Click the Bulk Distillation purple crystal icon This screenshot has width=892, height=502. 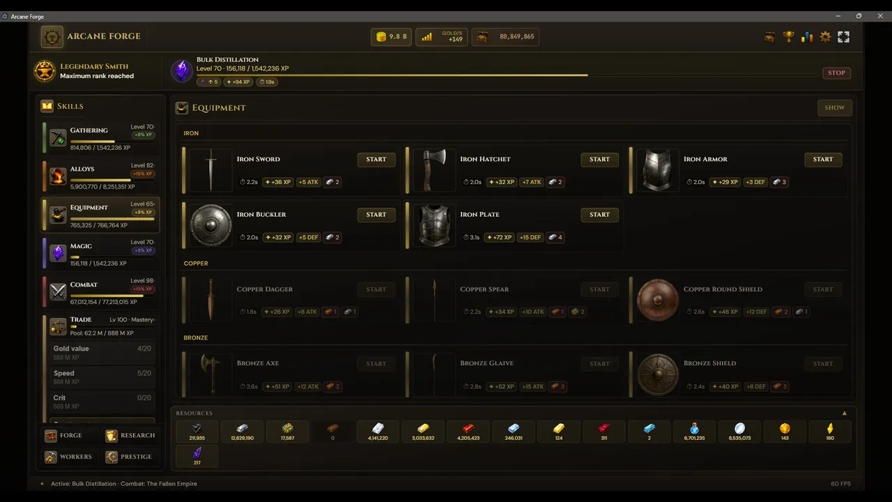[182, 71]
